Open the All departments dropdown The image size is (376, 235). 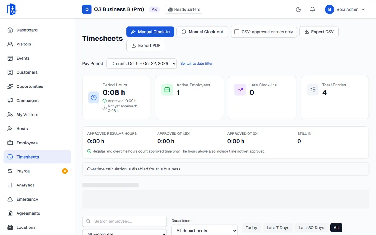[x=204, y=230]
